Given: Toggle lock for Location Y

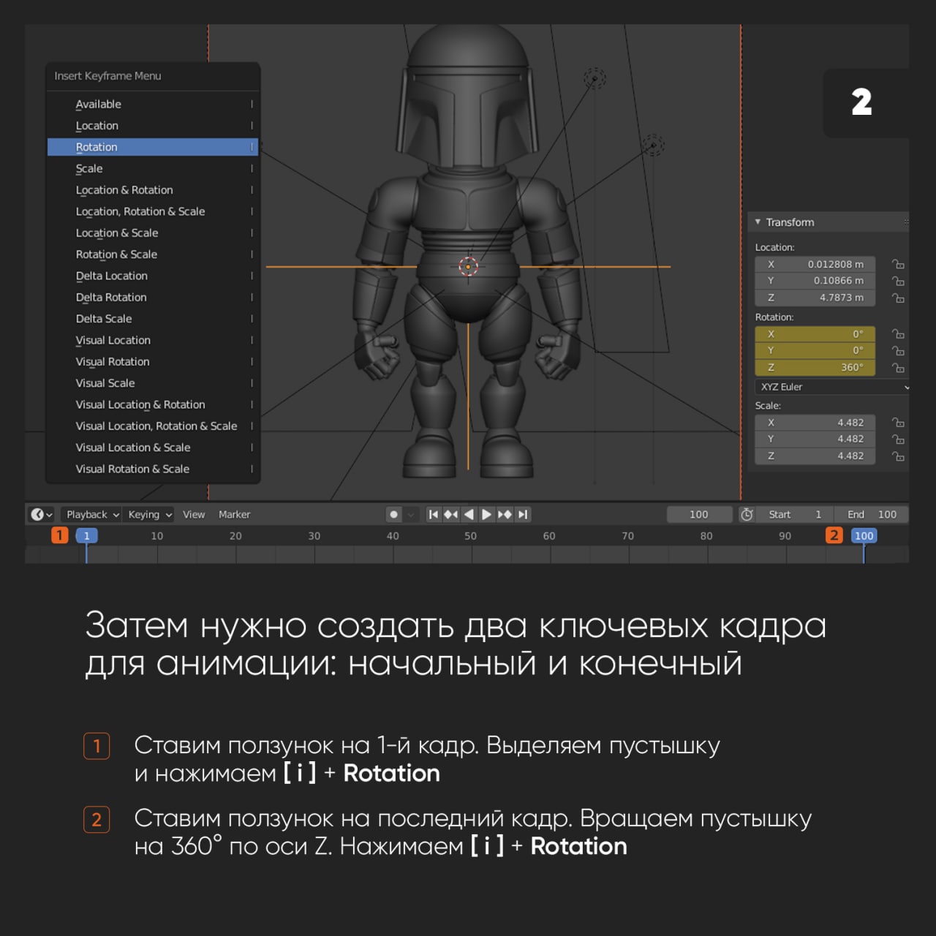Looking at the screenshot, I should [898, 281].
